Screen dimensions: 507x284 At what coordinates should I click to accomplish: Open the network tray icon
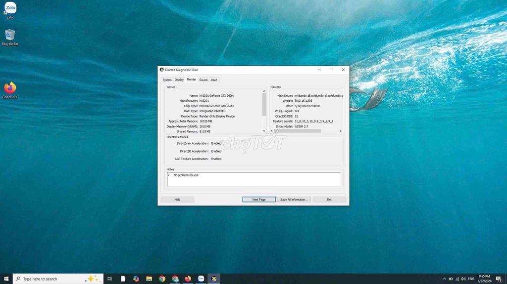pyautogui.click(x=457, y=279)
